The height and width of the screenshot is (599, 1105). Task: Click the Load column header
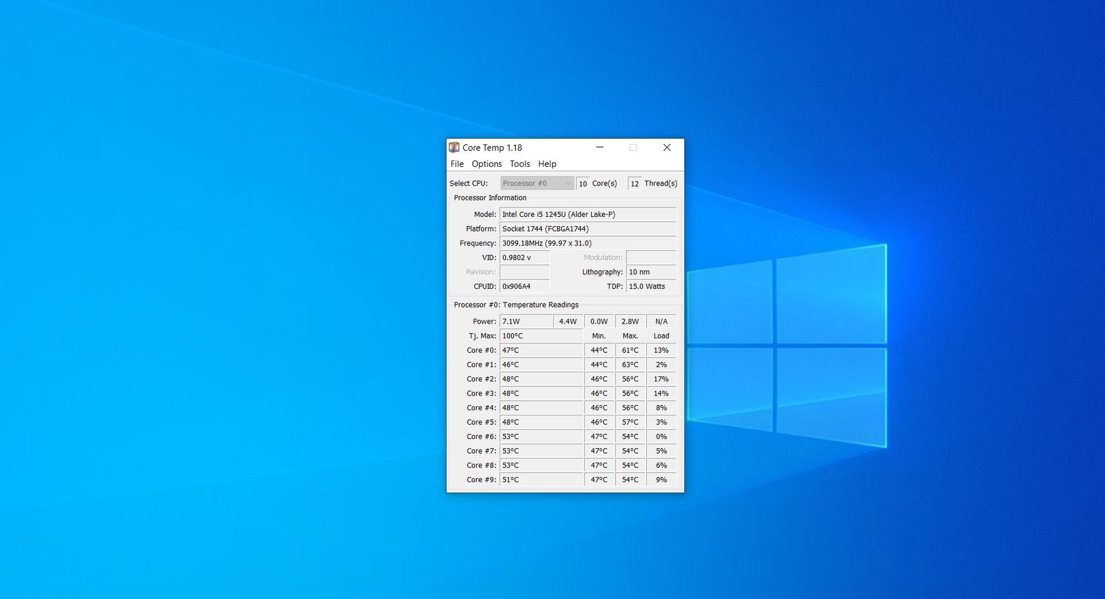click(661, 336)
